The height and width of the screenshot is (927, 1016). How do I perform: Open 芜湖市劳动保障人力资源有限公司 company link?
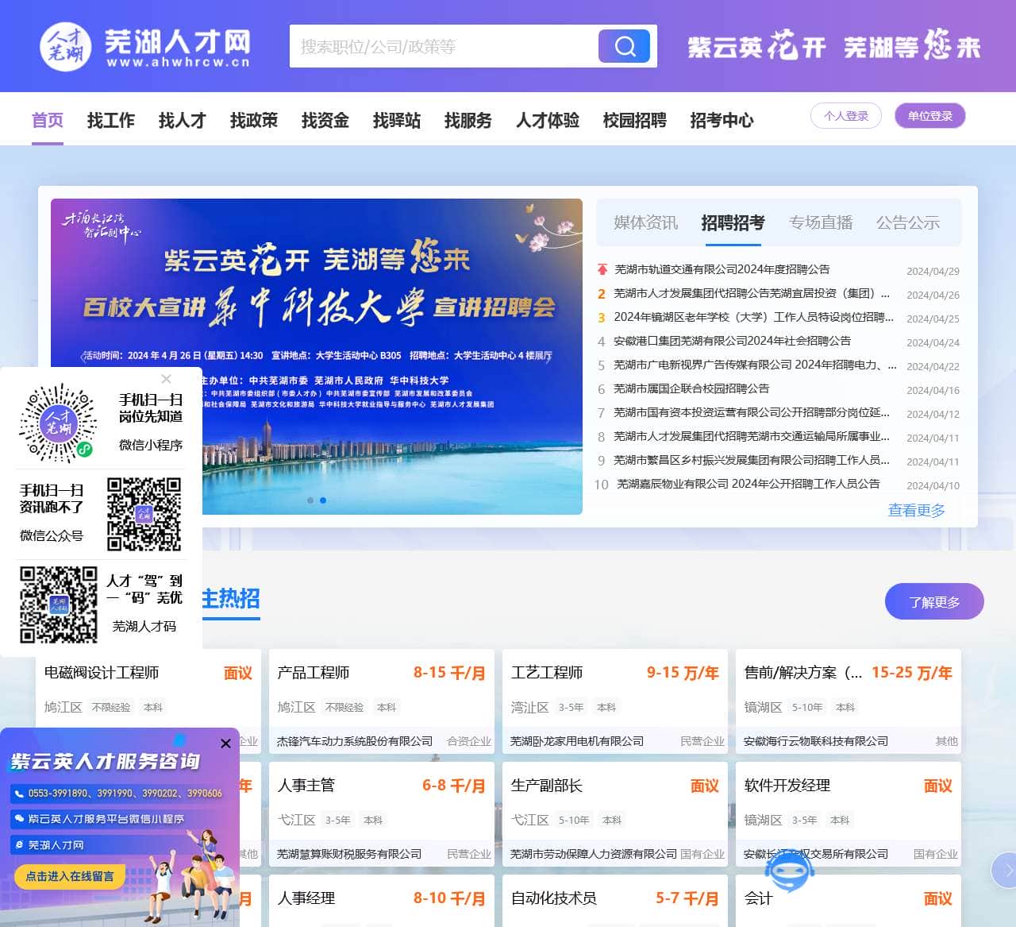[594, 854]
